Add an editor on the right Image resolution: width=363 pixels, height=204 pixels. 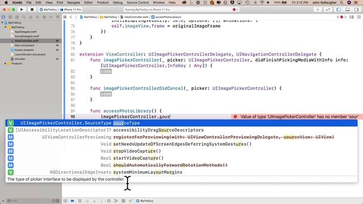coord(359,17)
